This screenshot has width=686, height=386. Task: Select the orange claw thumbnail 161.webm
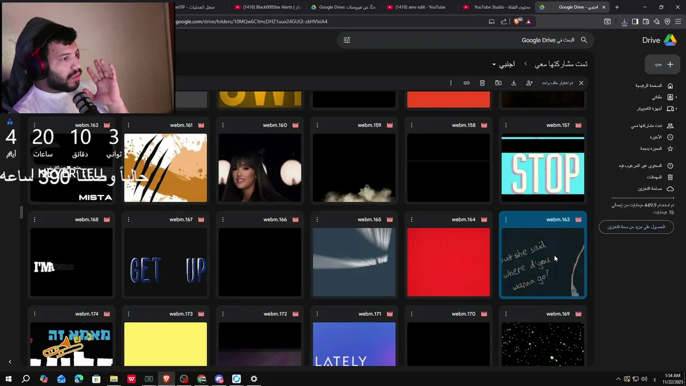point(166,168)
